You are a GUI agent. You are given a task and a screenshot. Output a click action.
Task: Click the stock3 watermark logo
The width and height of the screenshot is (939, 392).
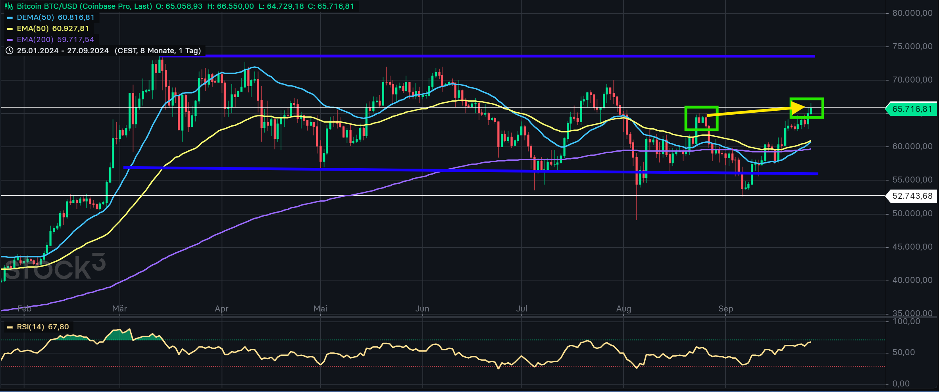point(56,267)
